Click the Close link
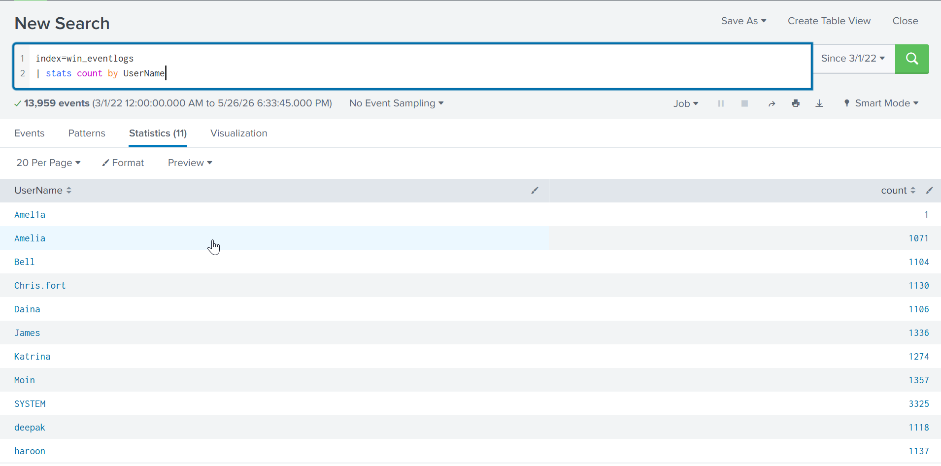The width and height of the screenshot is (941, 466). (905, 21)
